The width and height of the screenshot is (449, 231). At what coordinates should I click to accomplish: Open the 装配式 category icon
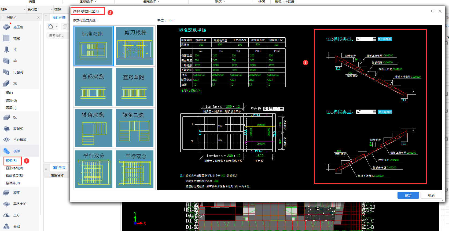[6, 128]
